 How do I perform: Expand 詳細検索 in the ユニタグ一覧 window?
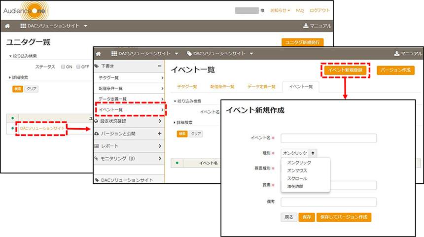point(18,77)
